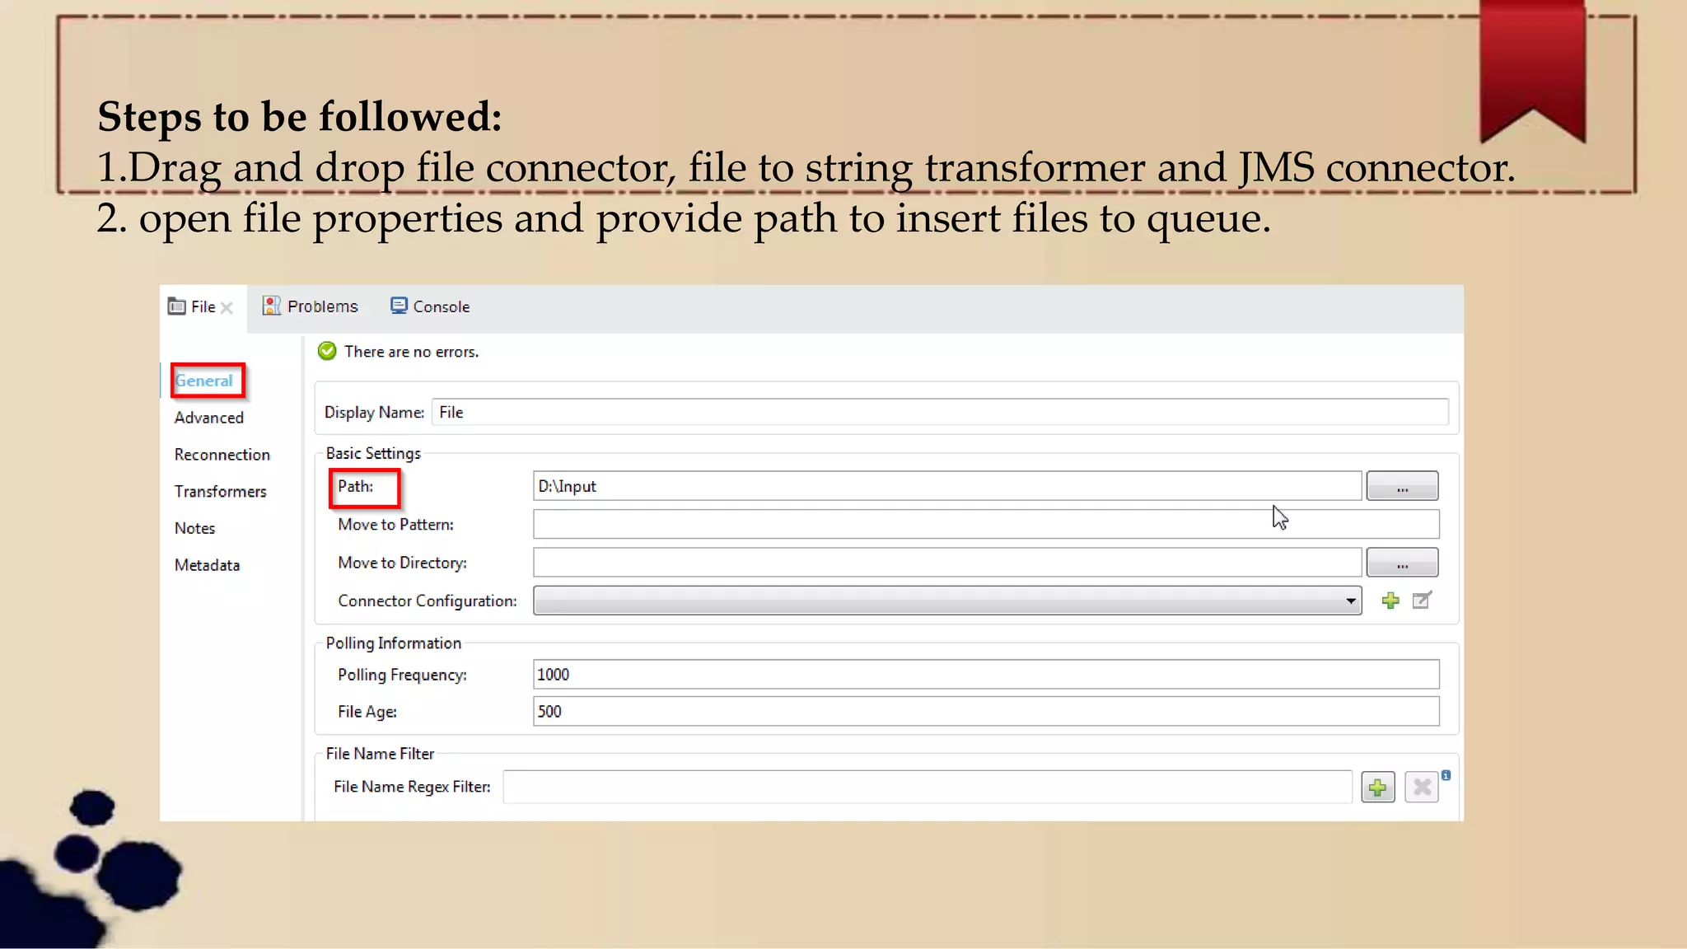This screenshot has width=1687, height=949.
Task: Click the Console tab icon
Action: point(399,306)
